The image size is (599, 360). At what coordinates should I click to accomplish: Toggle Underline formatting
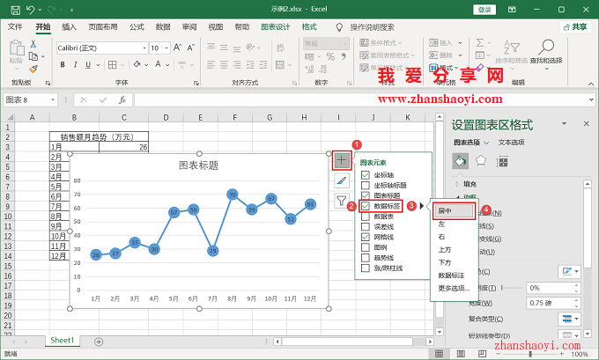(88, 65)
